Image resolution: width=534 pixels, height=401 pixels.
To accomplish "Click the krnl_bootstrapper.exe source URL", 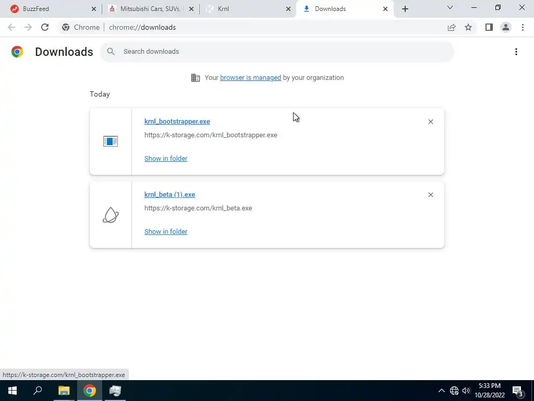I will point(211,135).
